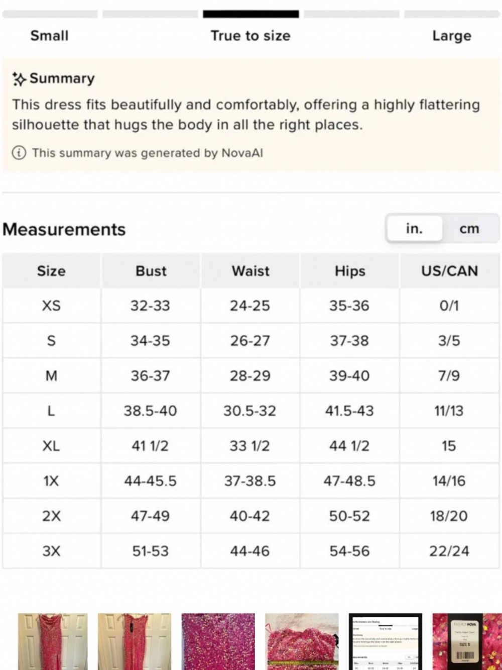Open second dress thumbnail with tag
Image resolution: width=502 pixels, height=670 pixels.
click(x=134, y=641)
